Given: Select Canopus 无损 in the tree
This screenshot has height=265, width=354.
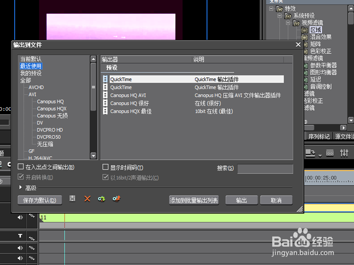Looking at the screenshot, I should tap(52, 116).
